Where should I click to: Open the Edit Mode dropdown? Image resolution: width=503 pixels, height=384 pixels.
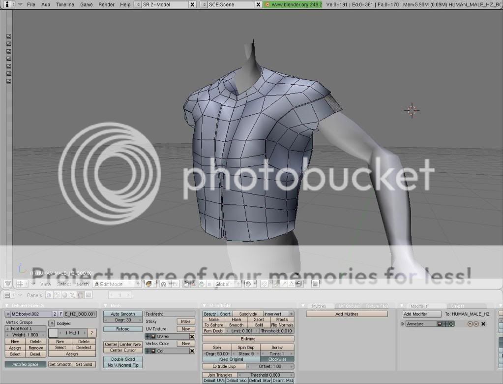tap(117, 284)
